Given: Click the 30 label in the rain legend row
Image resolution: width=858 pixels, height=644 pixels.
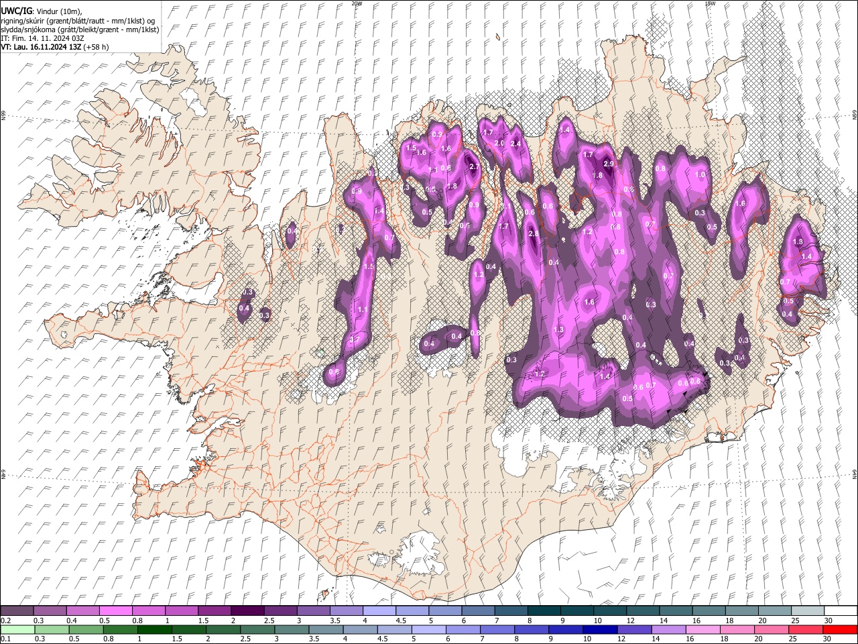Looking at the screenshot, I should pyautogui.click(x=829, y=639).
